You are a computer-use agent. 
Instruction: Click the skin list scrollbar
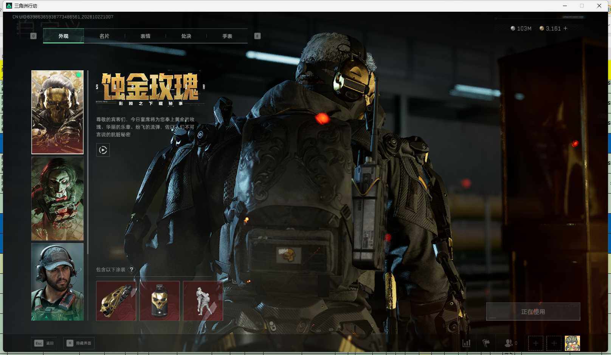tap(88, 163)
